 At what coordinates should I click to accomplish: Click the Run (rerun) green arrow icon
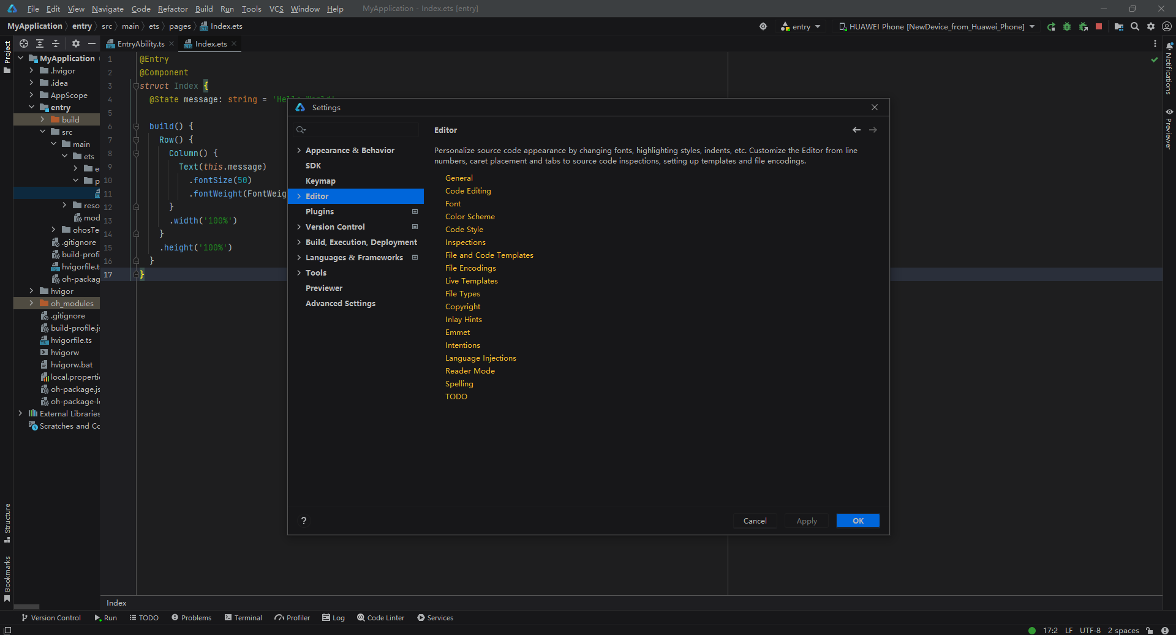click(x=1051, y=26)
